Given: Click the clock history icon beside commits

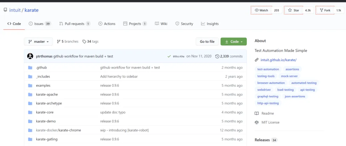Looking at the screenshot, I should click(x=217, y=56).
